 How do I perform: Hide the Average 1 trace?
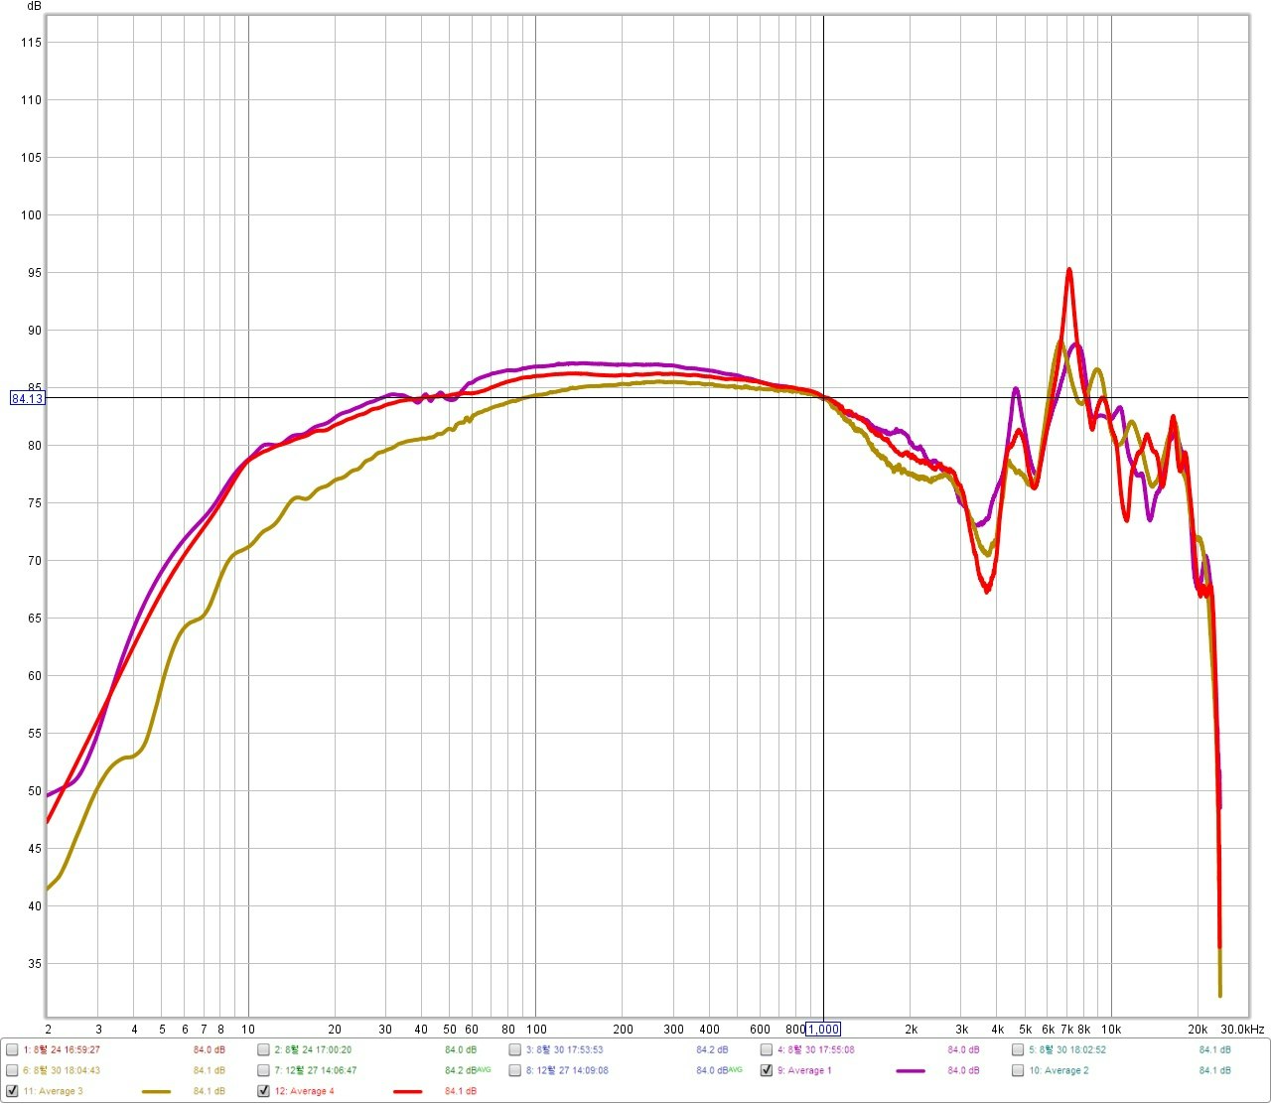767,1070
